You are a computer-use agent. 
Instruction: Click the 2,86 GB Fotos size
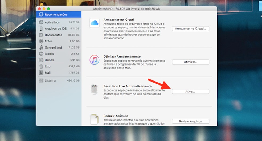(75, 41)
